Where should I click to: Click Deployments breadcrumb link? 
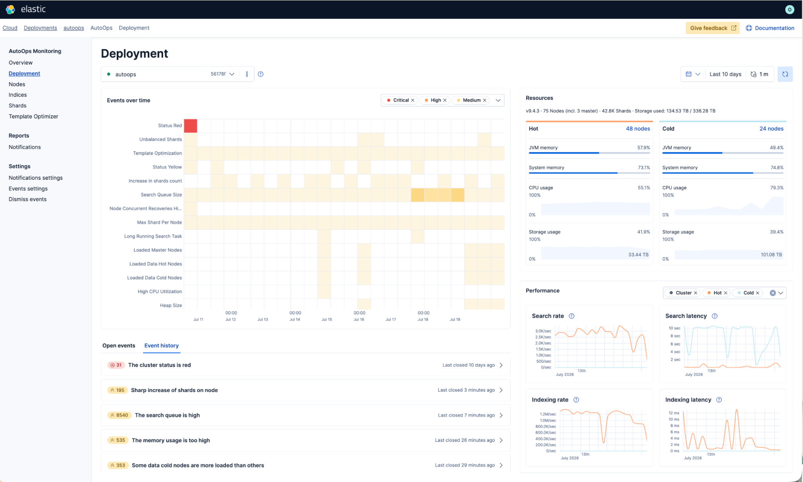(x=40, y=28)
